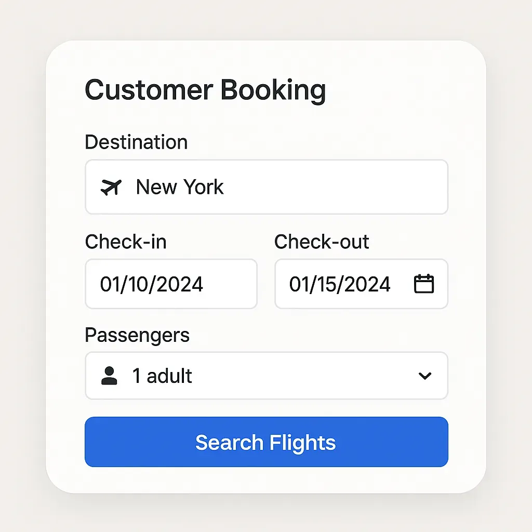This screenshot has height=532, width=532.
Task: Open the calendar icon in Check-out field
Action: (x=424, y=284)
